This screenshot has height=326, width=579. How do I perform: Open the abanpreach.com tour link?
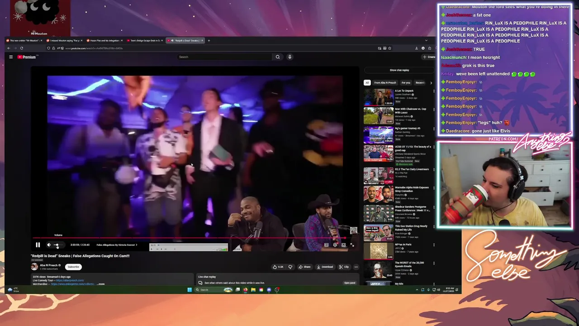tap(70, 280)
